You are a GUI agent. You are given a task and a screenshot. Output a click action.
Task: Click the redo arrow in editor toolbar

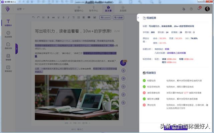(x=38, y=17)
